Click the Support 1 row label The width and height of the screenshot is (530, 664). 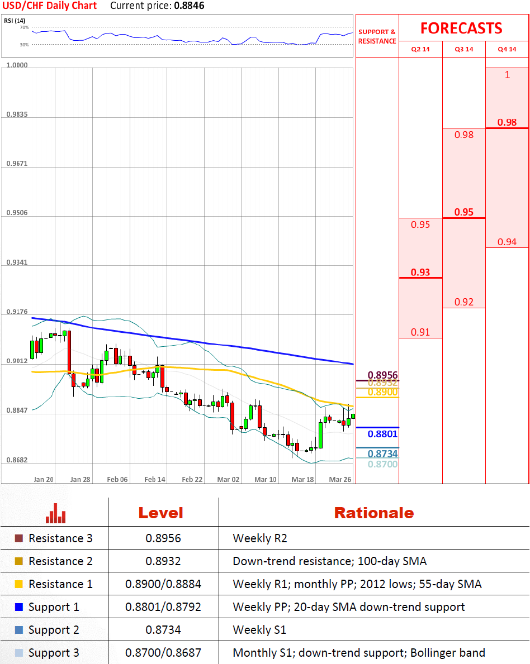54,607
